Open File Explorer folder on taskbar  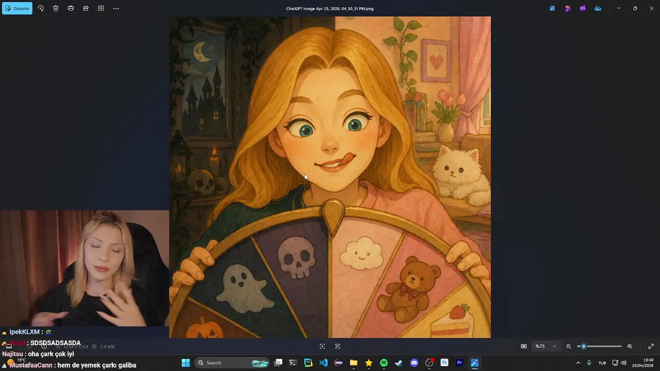[x=354, y=363]
